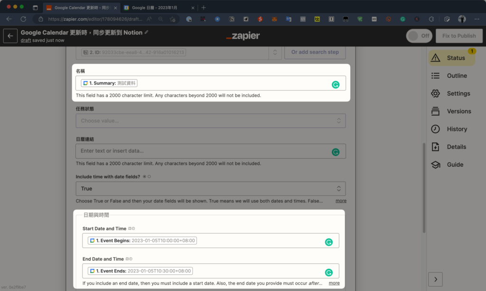
Task: Open Versions in the right sidebar
Action: coord(452,111)
